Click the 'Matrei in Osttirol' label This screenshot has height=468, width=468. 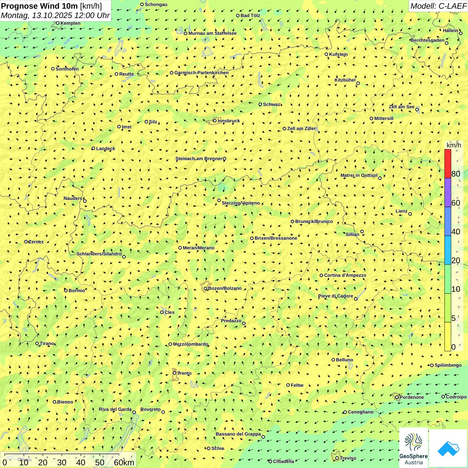pyautogui.click(x=359, y=175)
